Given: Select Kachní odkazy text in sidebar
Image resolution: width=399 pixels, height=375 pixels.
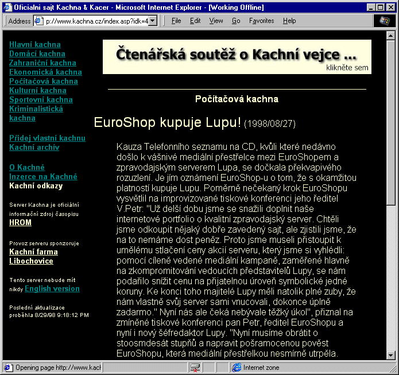Looking at the screenshot, I should click(x=36, y=185).
